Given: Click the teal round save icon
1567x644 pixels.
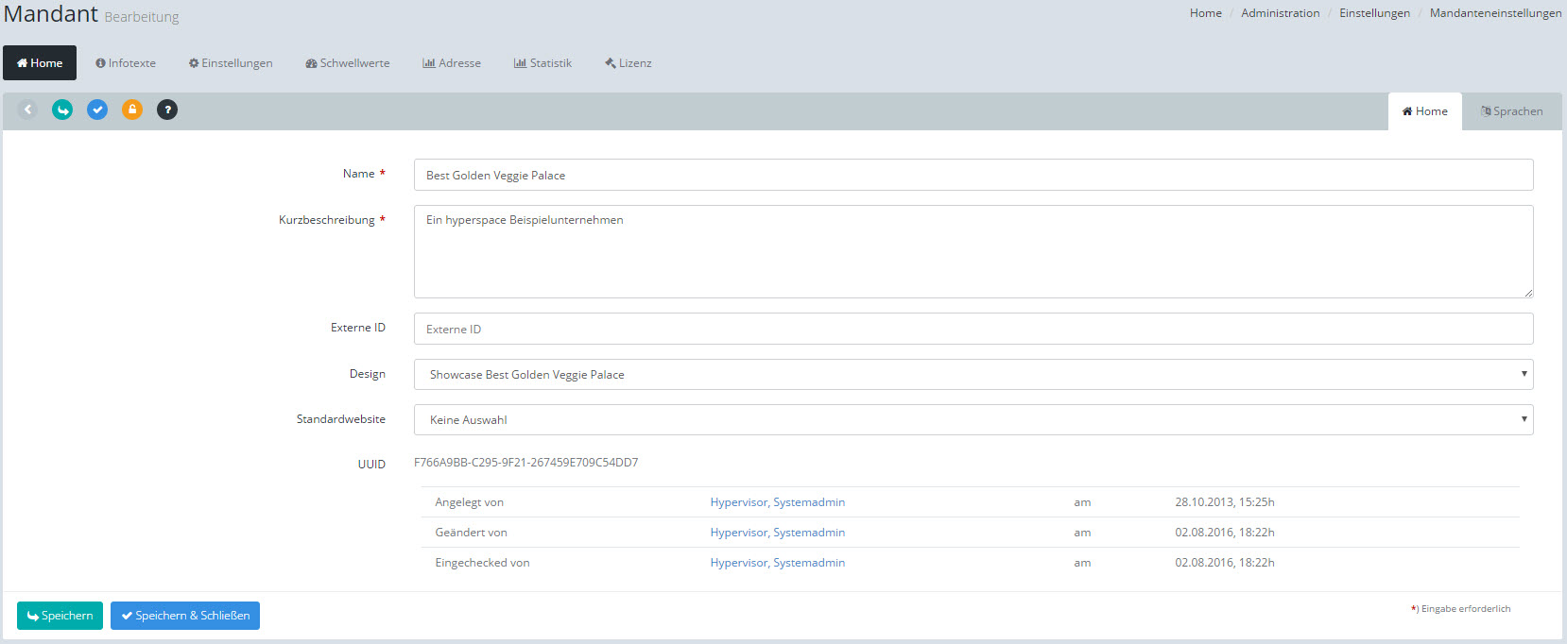Looking at the screenshot, I should pos(62,110).
